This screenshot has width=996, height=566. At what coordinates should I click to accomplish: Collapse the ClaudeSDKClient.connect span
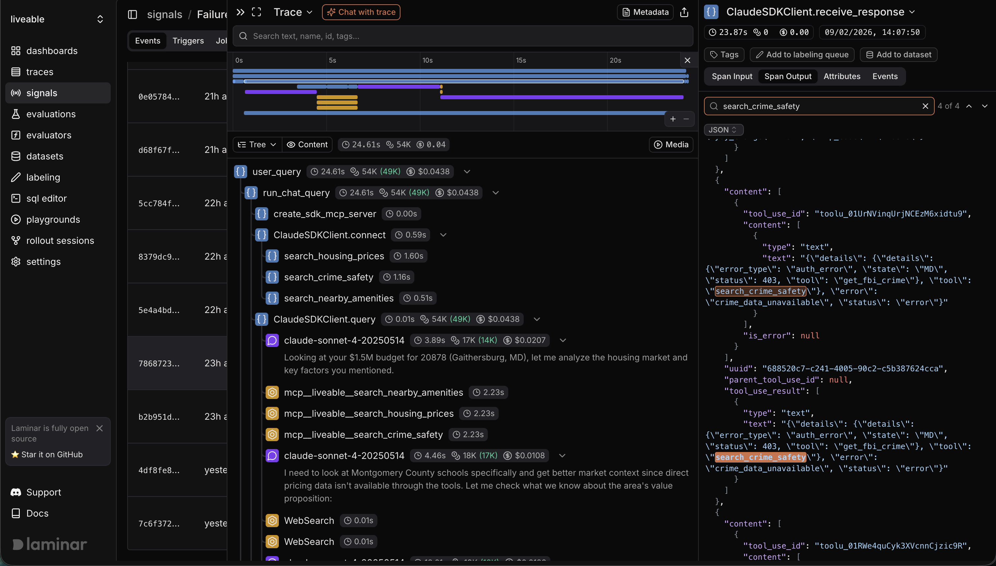coord(443,235)
